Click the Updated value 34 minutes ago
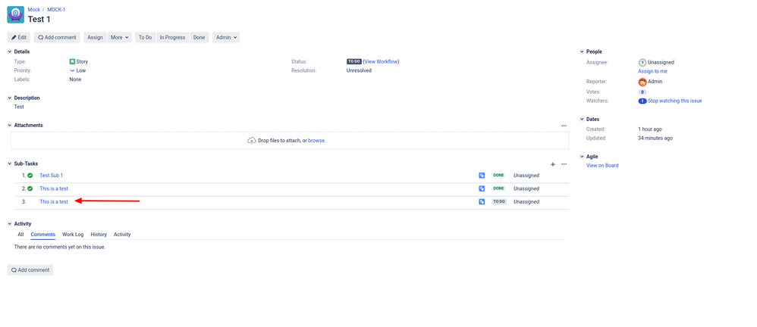Viewport: 757px width, 327px height. coord(655,139)
